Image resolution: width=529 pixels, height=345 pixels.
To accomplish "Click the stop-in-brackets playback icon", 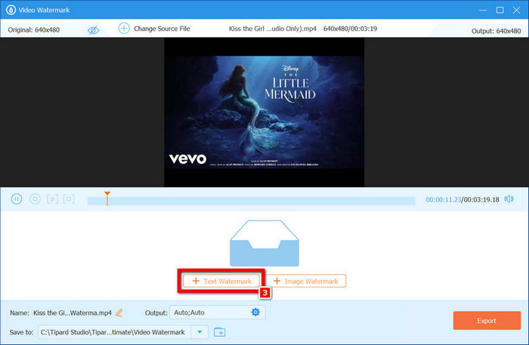I will tap(69, 199).
